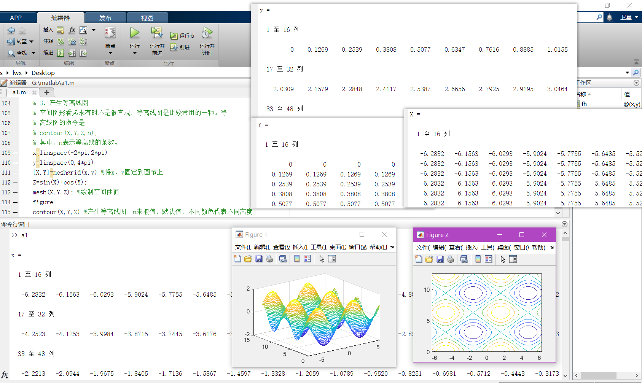This screenshot has width=642, height=383.
Task: Click the fixed-point fi icon
Action: coord(83,30)
